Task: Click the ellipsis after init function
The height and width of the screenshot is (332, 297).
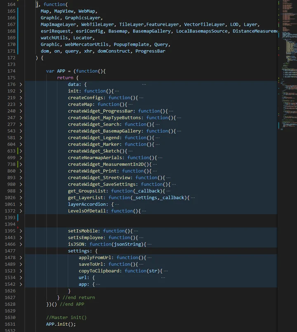Action: tap(117, 91)
